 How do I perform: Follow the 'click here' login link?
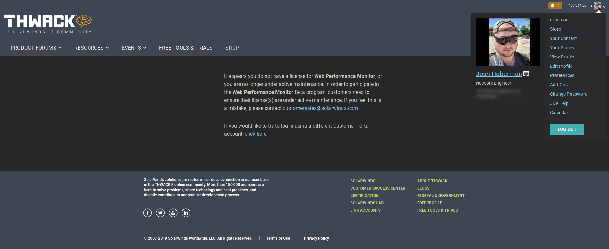click(256, 134)
